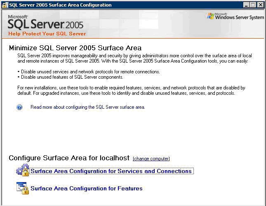Click the paragraph starting SQL Server 2005 improves manageability
The width and height of the screenshot is (266, 206).
coord(135,58)
